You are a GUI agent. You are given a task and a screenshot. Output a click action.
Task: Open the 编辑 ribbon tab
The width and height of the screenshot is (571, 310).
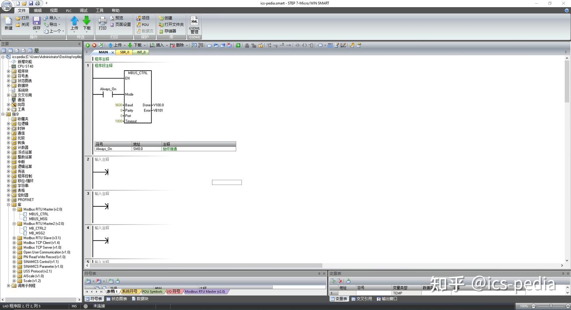(x=38, y=10)
